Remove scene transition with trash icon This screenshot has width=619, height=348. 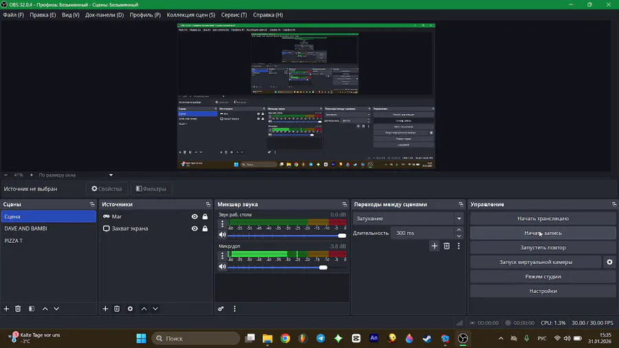pyautogui.click(x=446, y=246)
